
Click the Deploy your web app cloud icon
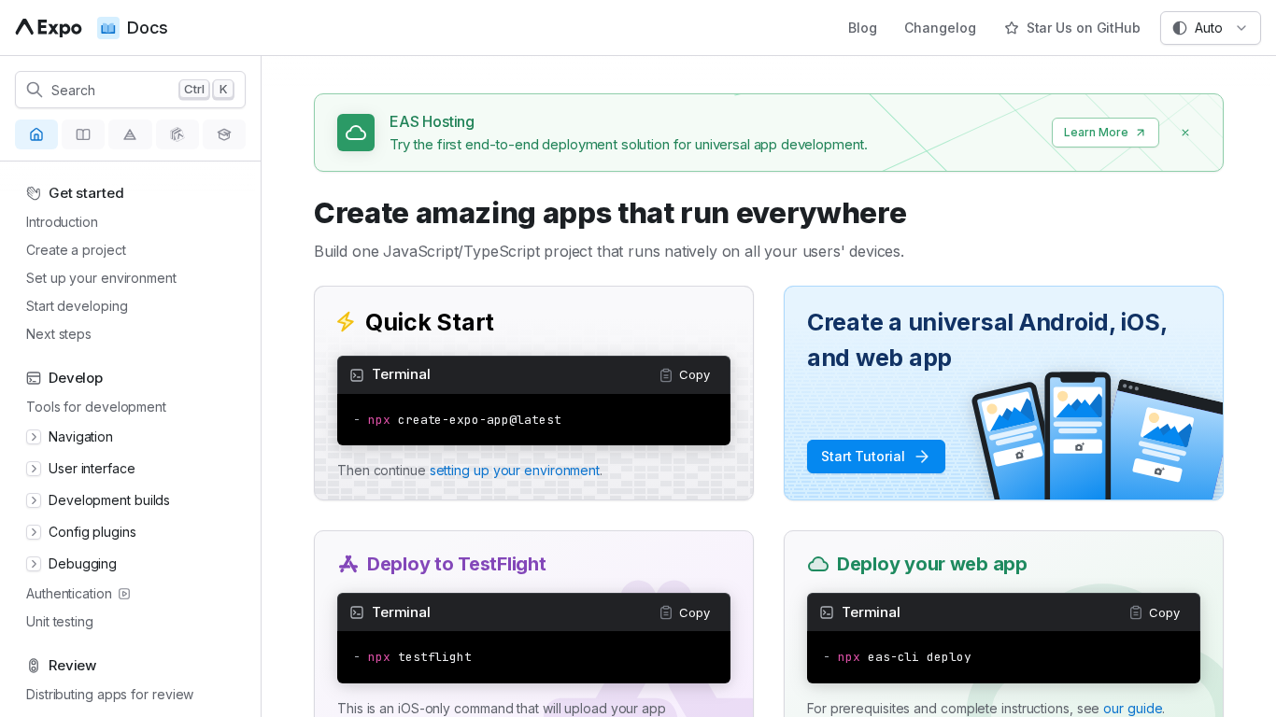click(x=818, y=564)
